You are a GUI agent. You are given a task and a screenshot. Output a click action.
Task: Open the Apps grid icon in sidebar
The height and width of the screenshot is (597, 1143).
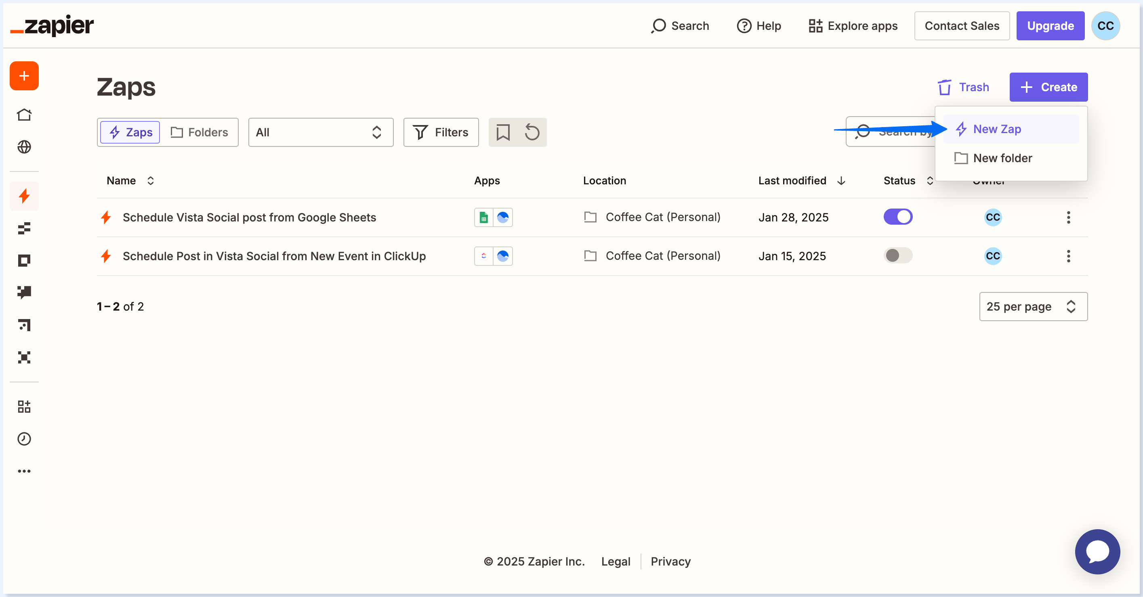(24, 407)
